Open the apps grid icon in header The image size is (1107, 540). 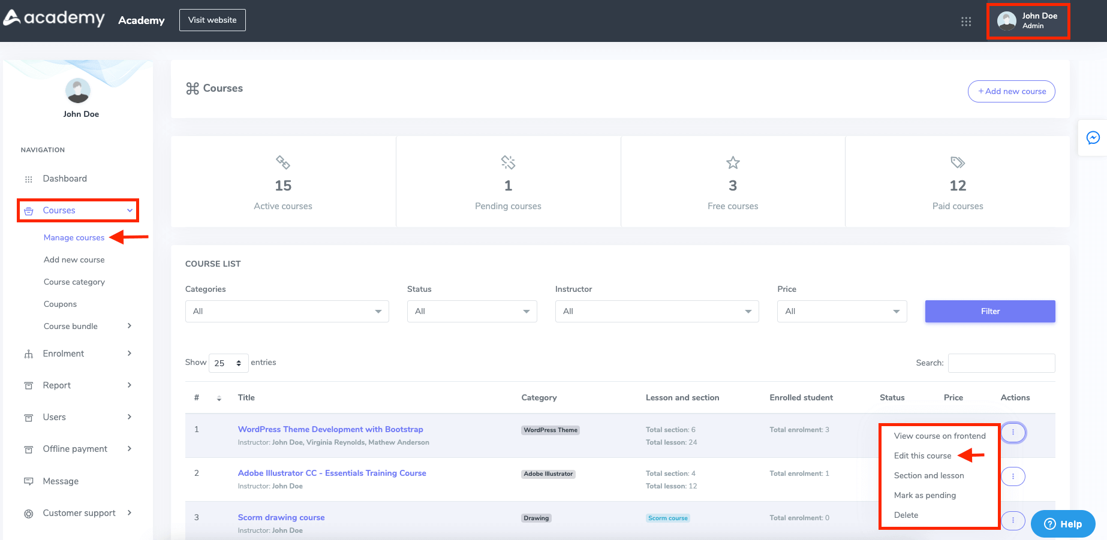point(965,22)
